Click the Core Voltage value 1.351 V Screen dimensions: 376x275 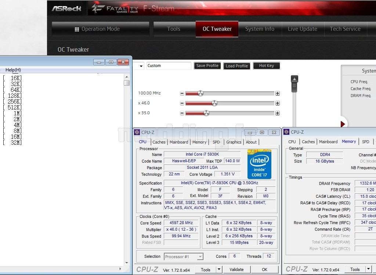pyautogui.click(x=228, y=174)
